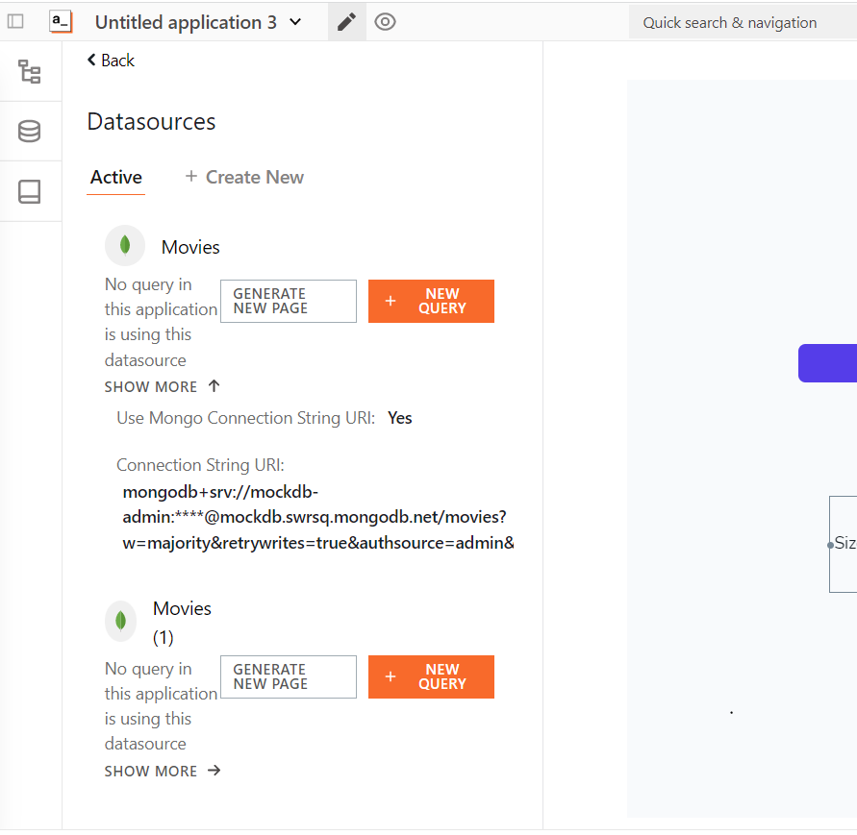Click the purple button on the canvas

(x=827, y=363)
